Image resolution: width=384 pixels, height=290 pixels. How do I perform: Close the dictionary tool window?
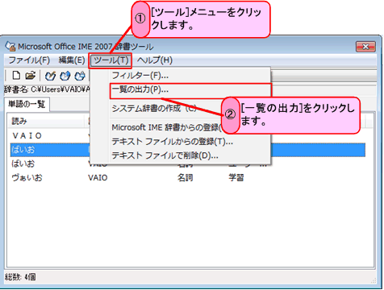[x=365, y=47]
